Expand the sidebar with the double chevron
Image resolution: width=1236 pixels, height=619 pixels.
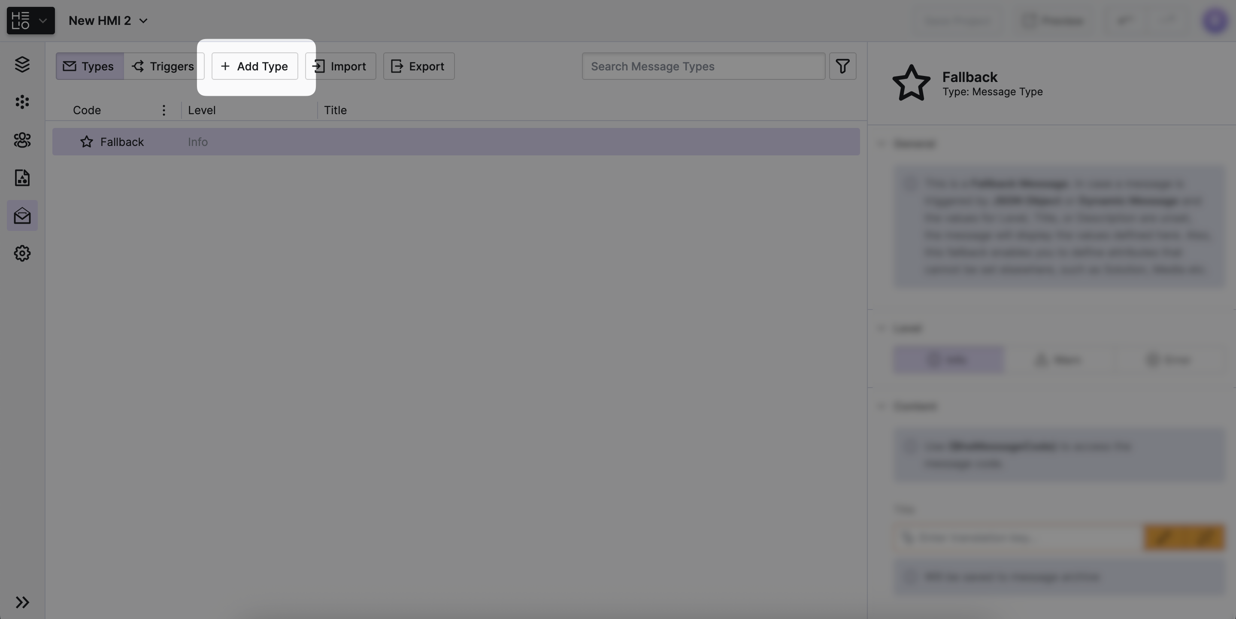tap(22, 602)
